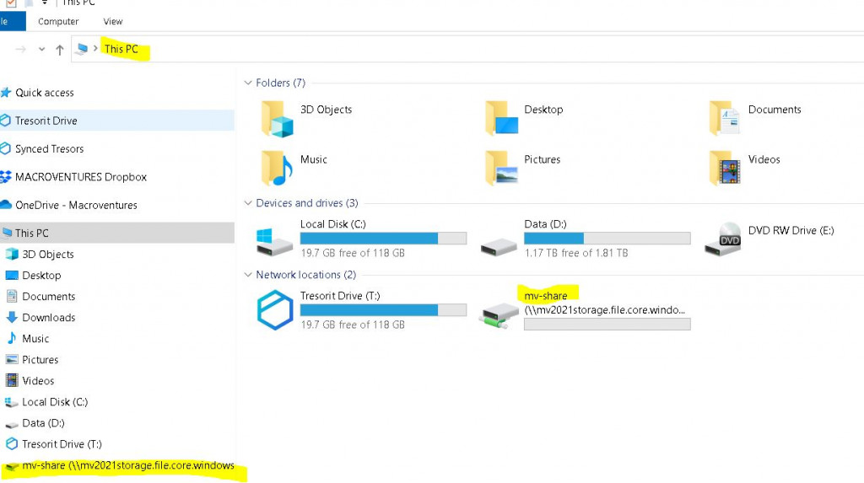
Task: Click the chevron before This PC in address bar
Action: tap(95, 48)
